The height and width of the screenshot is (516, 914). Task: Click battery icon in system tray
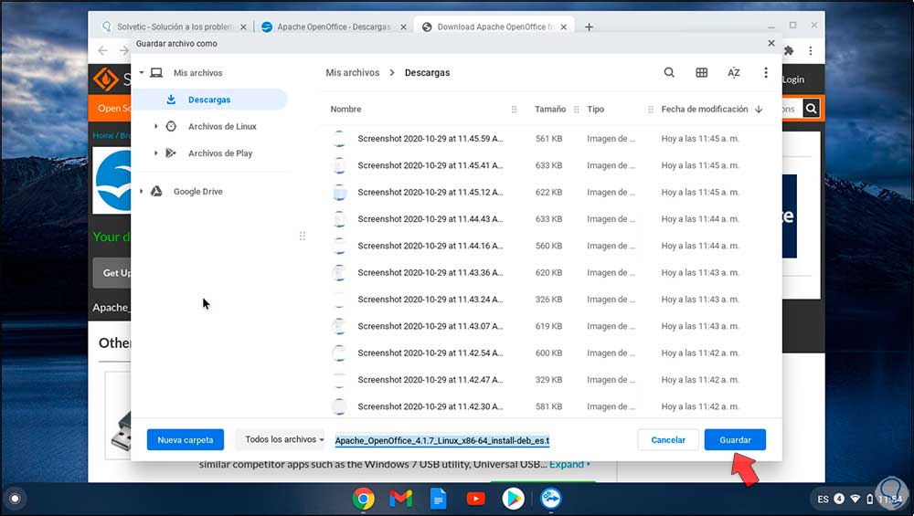(x=870, y=500)
